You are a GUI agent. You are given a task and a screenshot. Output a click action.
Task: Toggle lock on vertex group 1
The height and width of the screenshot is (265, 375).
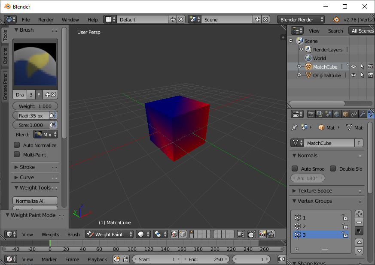click(345, 217)
